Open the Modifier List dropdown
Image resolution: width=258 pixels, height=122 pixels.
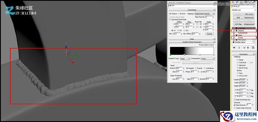point(244,10)
